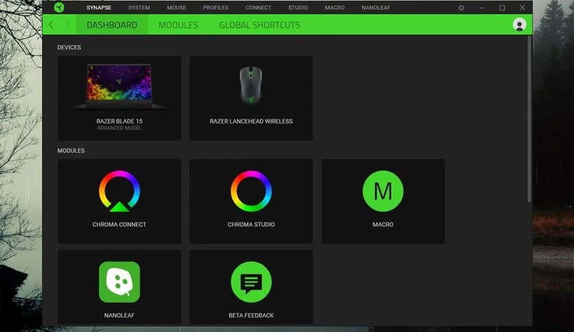Viewport: 574px width, 332px height.
Task: Click the vertical scrollbar thumb
Action: [x=529, y=119]
